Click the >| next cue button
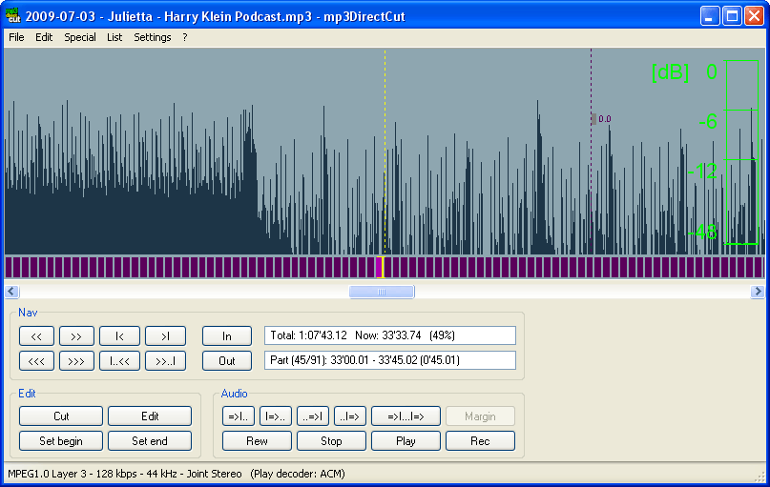Screen dimensions: 770x487 [x=165, y=336]
